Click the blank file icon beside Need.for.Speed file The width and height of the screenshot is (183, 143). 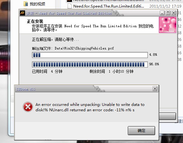tap(69, 6)
